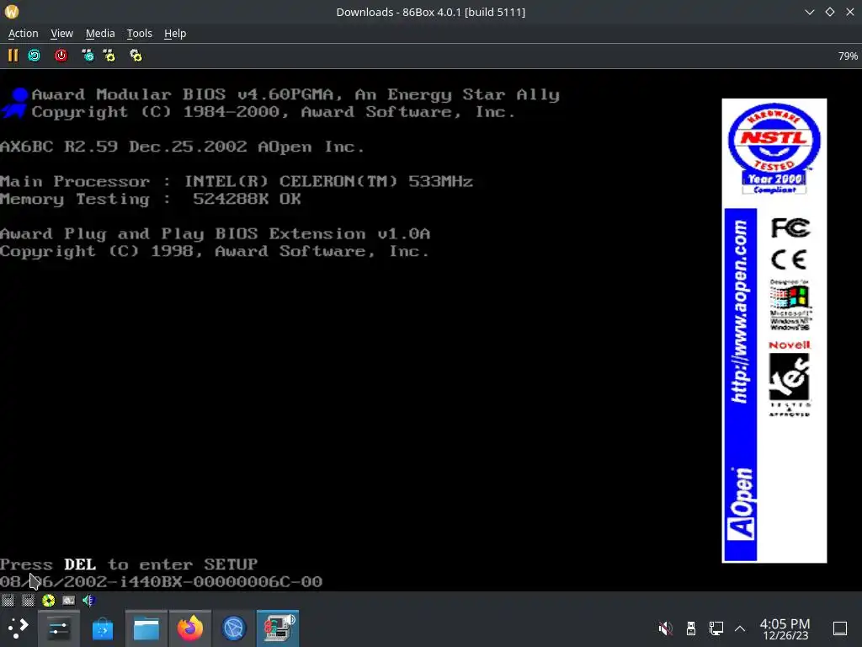Click the 'Main Processor' CELERON 533MHz line
The image size is (862, 647).
click(237, 182)
